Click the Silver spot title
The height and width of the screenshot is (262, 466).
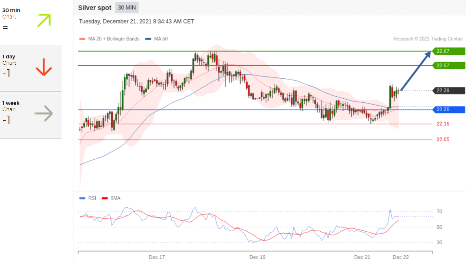pos(95,8)
